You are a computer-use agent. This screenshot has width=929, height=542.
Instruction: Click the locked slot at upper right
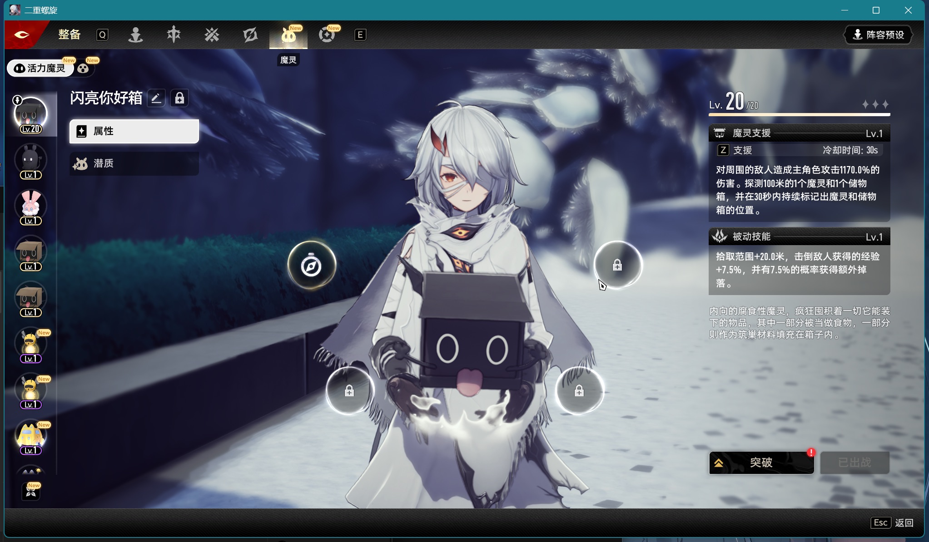[x=617, y=265]
